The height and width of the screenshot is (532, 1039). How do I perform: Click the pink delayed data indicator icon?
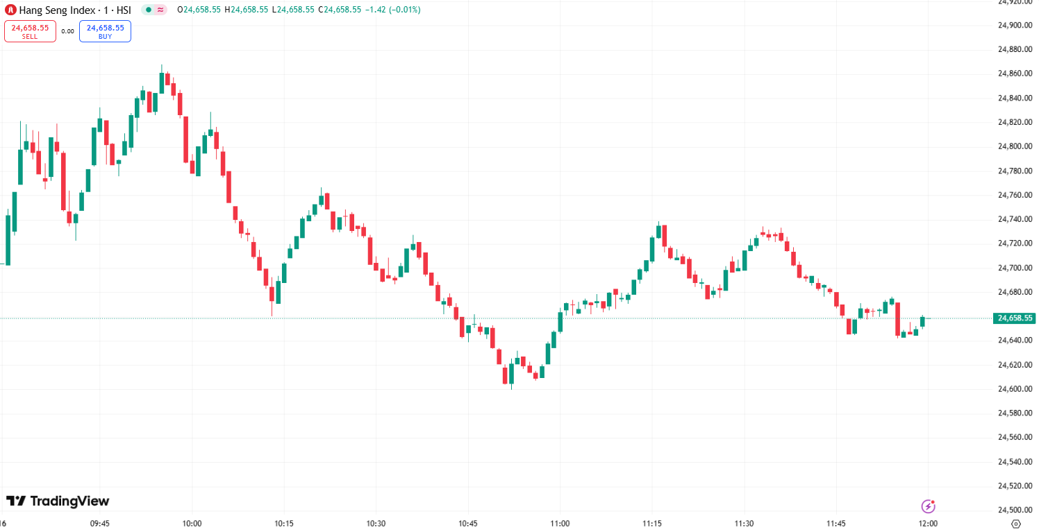(x=160, y=10)
